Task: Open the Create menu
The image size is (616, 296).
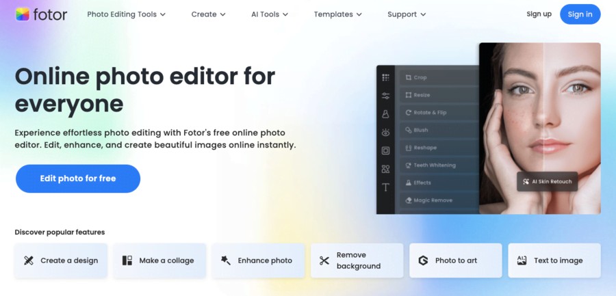Action: pyautogui.click(x=208, y=14)
